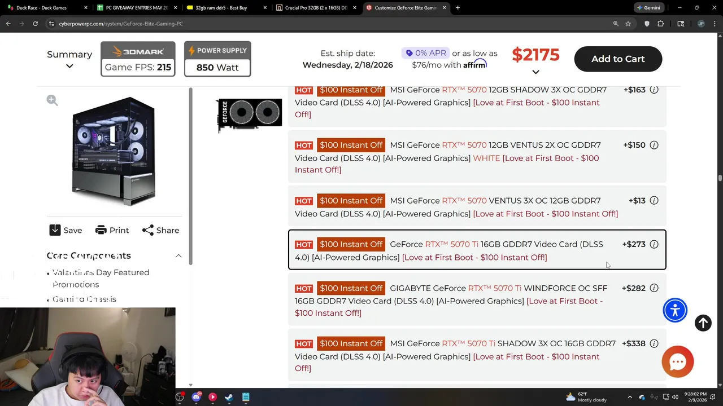Click the gaming PC case product image
Image resolution: width=723 pixels, height=406 pixels.
pyautogui.click(x=114, y=151)
